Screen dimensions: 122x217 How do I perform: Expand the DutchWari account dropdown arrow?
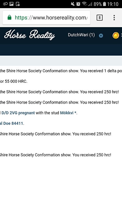(x=101, y=36)
